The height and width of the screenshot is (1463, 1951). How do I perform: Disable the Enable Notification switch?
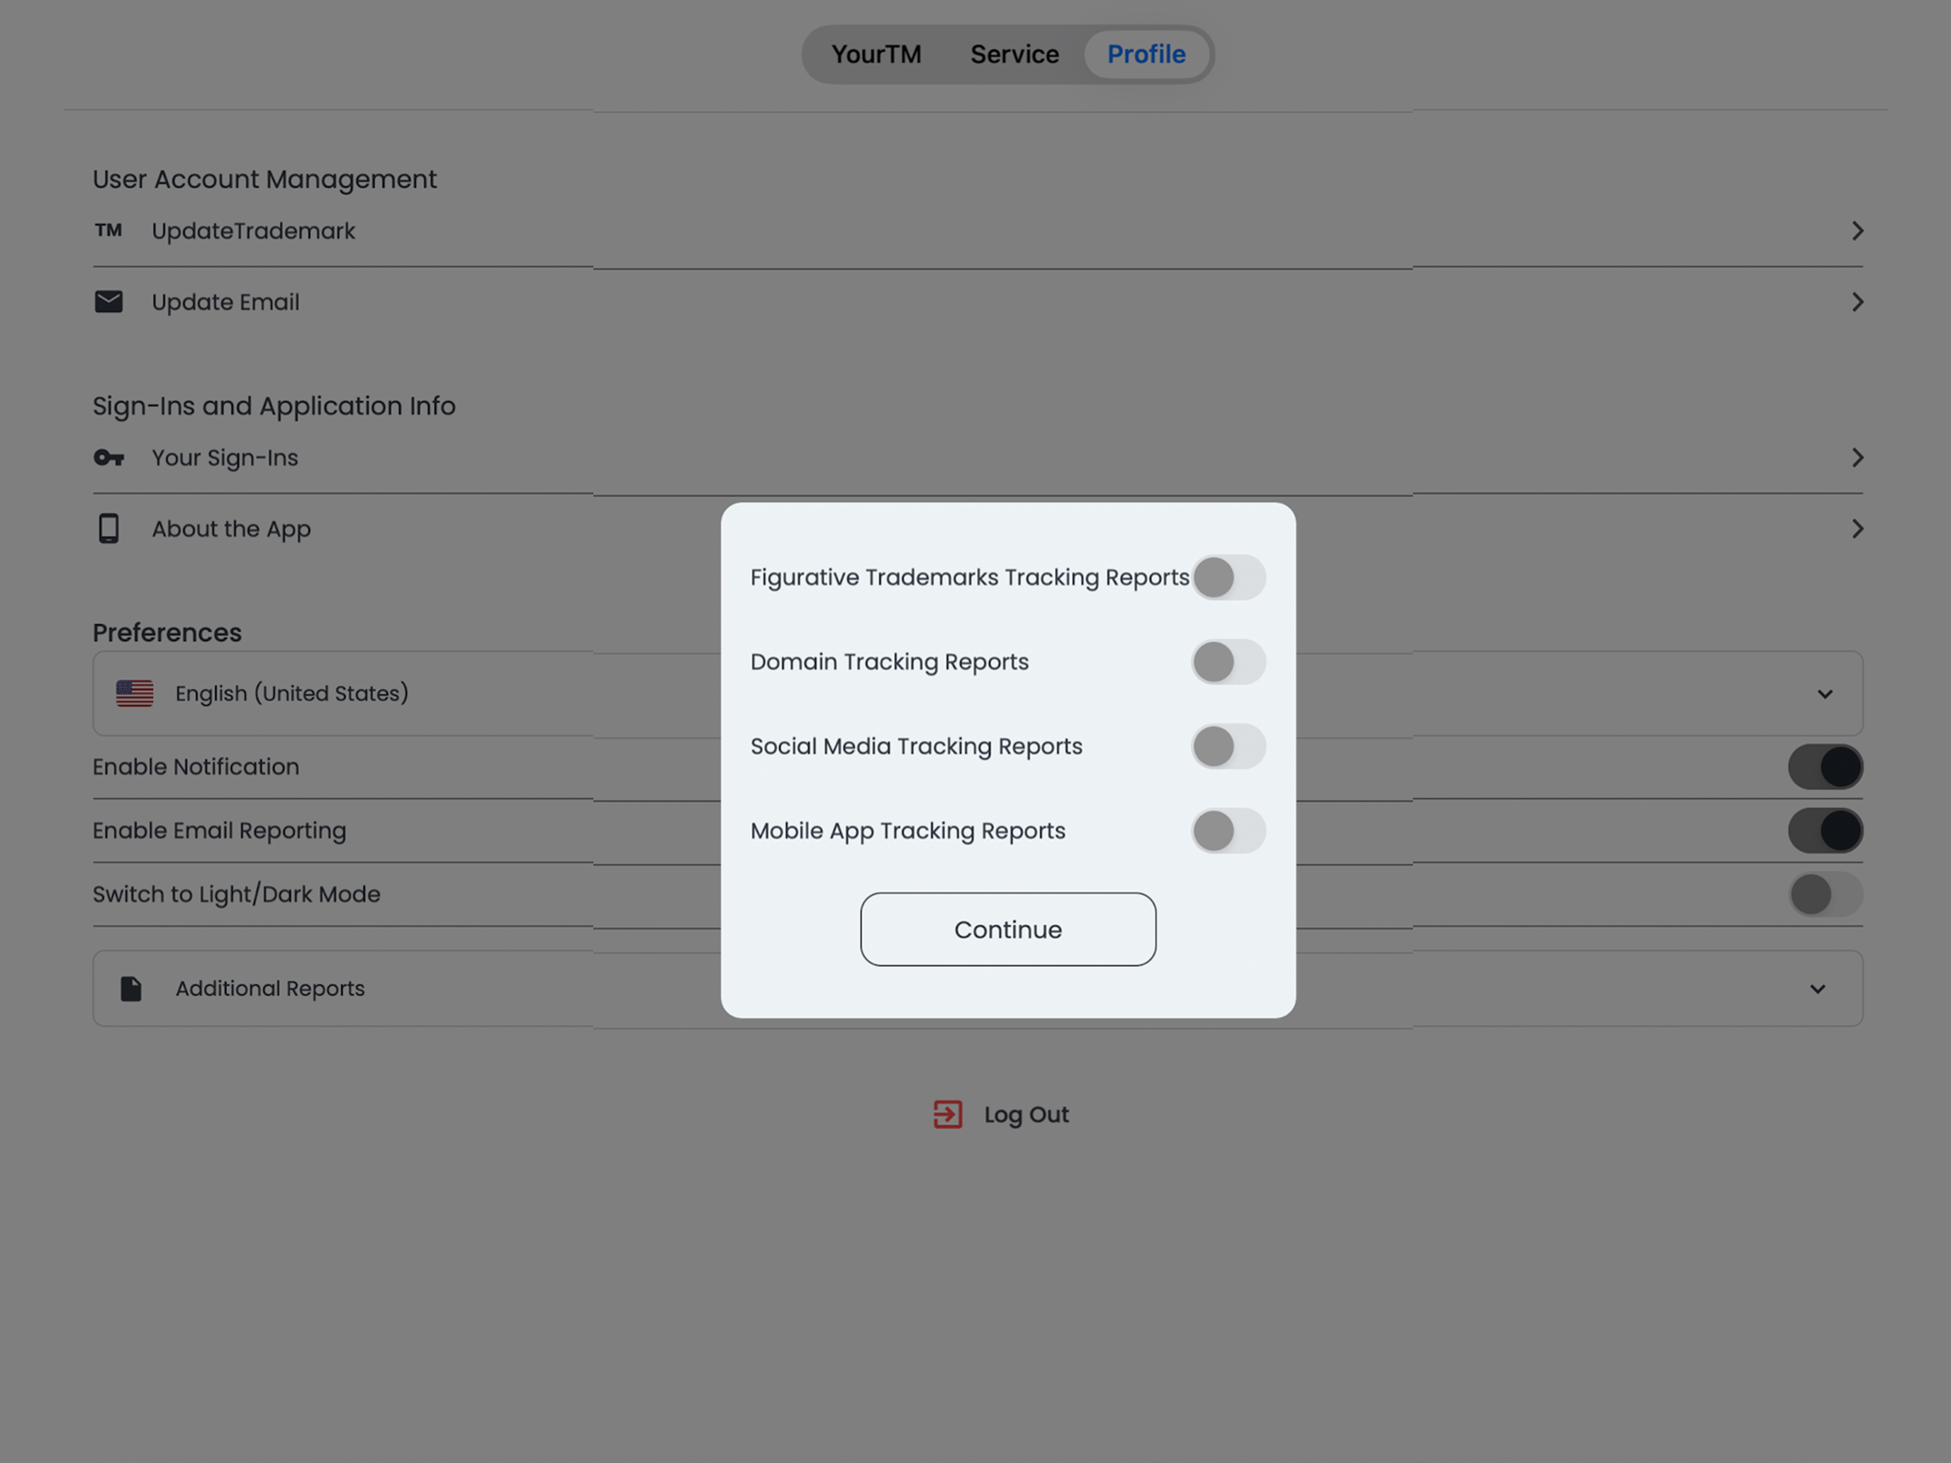pos(1825,766)
